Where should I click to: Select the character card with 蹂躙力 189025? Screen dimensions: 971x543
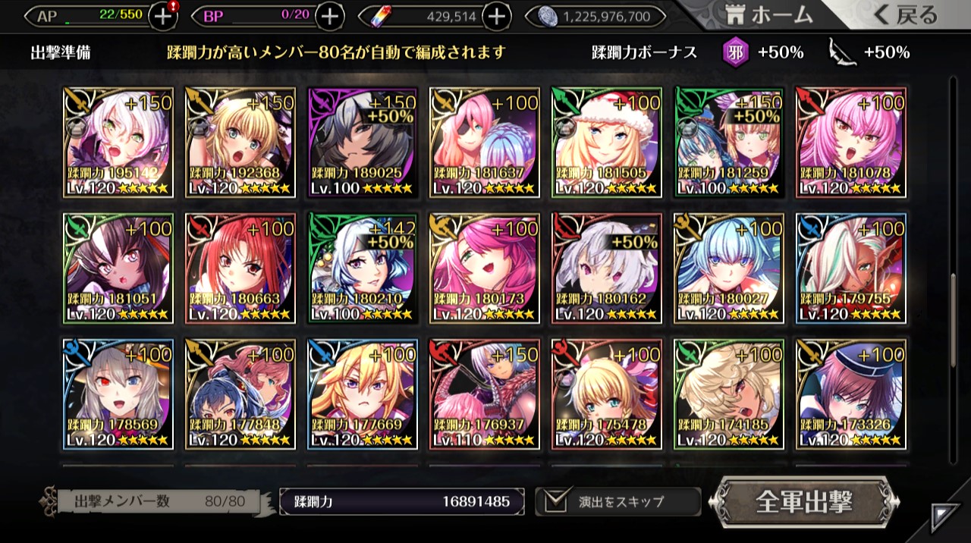(363, 142)
